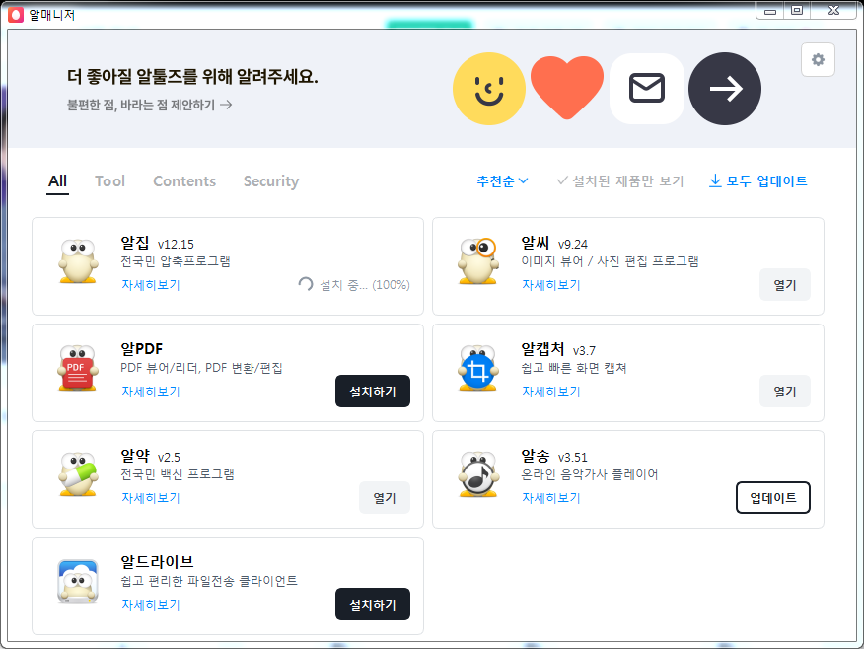
Task: Open settings via the gear icon
Action: click(x=818, y=60)
